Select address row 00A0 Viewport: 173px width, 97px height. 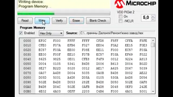pyautogui.click(x=27, y=87)
